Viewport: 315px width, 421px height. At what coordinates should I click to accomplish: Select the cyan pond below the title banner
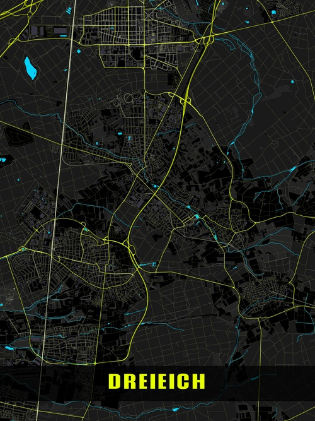(175, 410)
